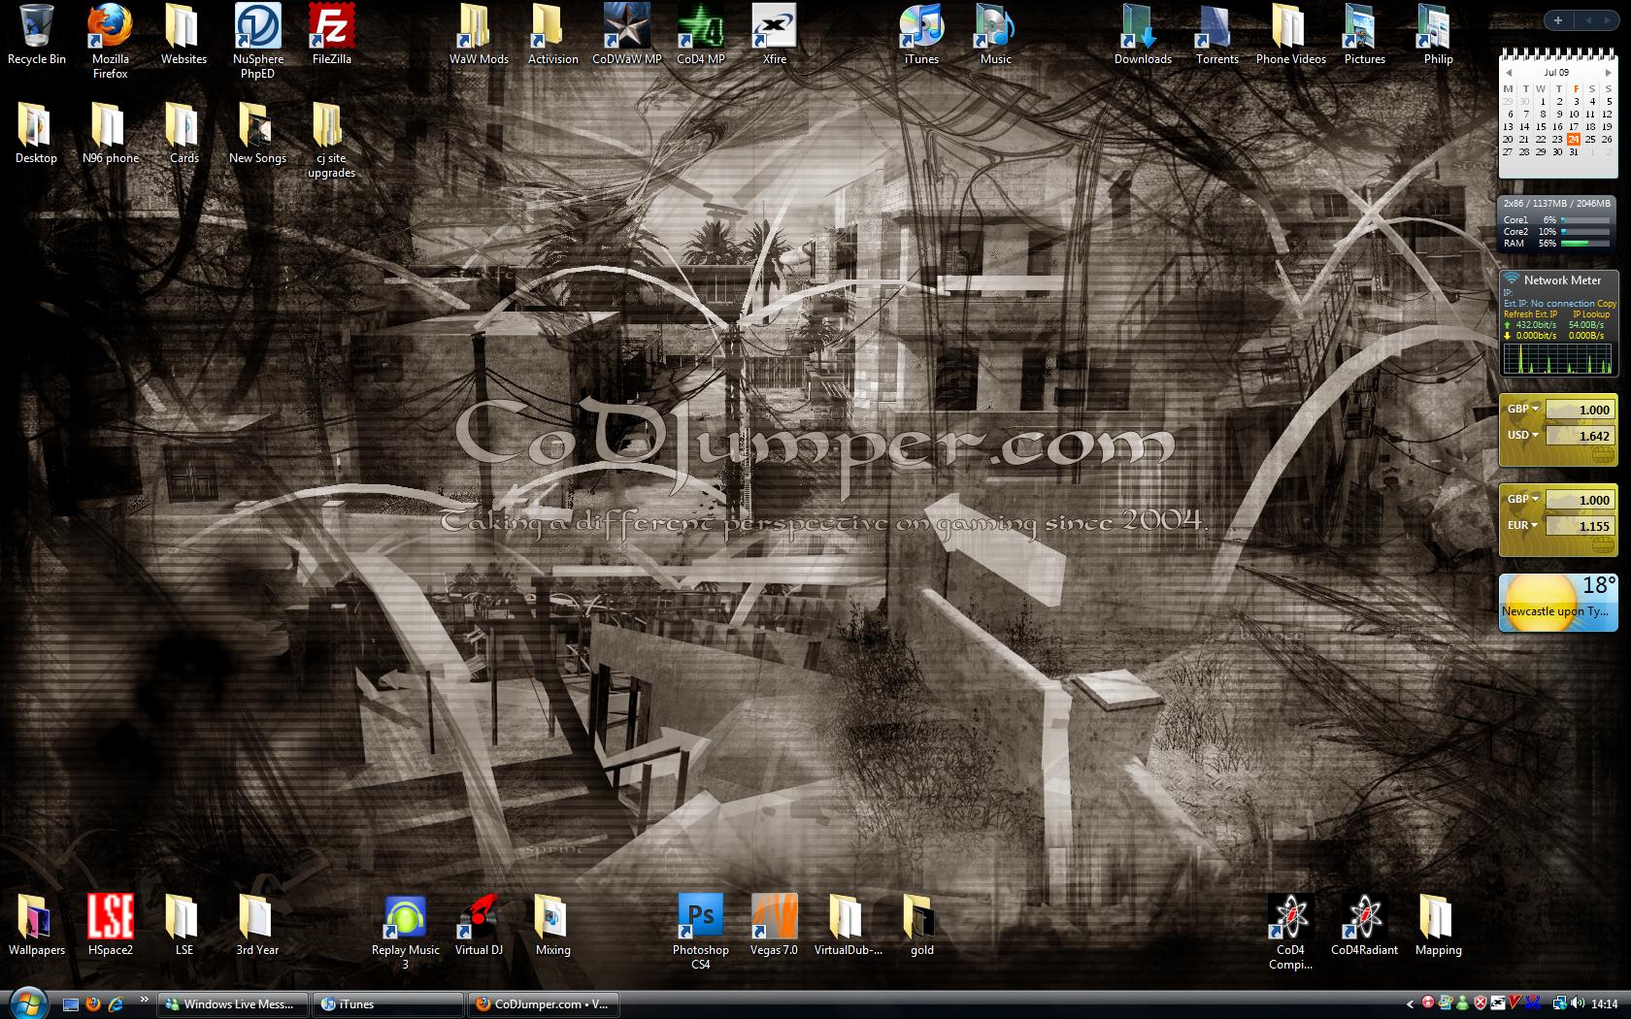Click the Core1 usage bar
Image resolution: width=1631 pixels, height=1019 pixels.
click(x=1586, y=220)
